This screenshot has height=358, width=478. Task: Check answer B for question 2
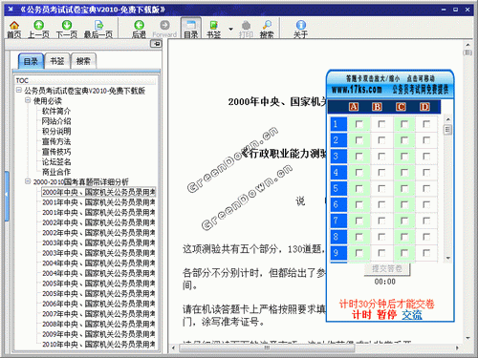point(381,140)
